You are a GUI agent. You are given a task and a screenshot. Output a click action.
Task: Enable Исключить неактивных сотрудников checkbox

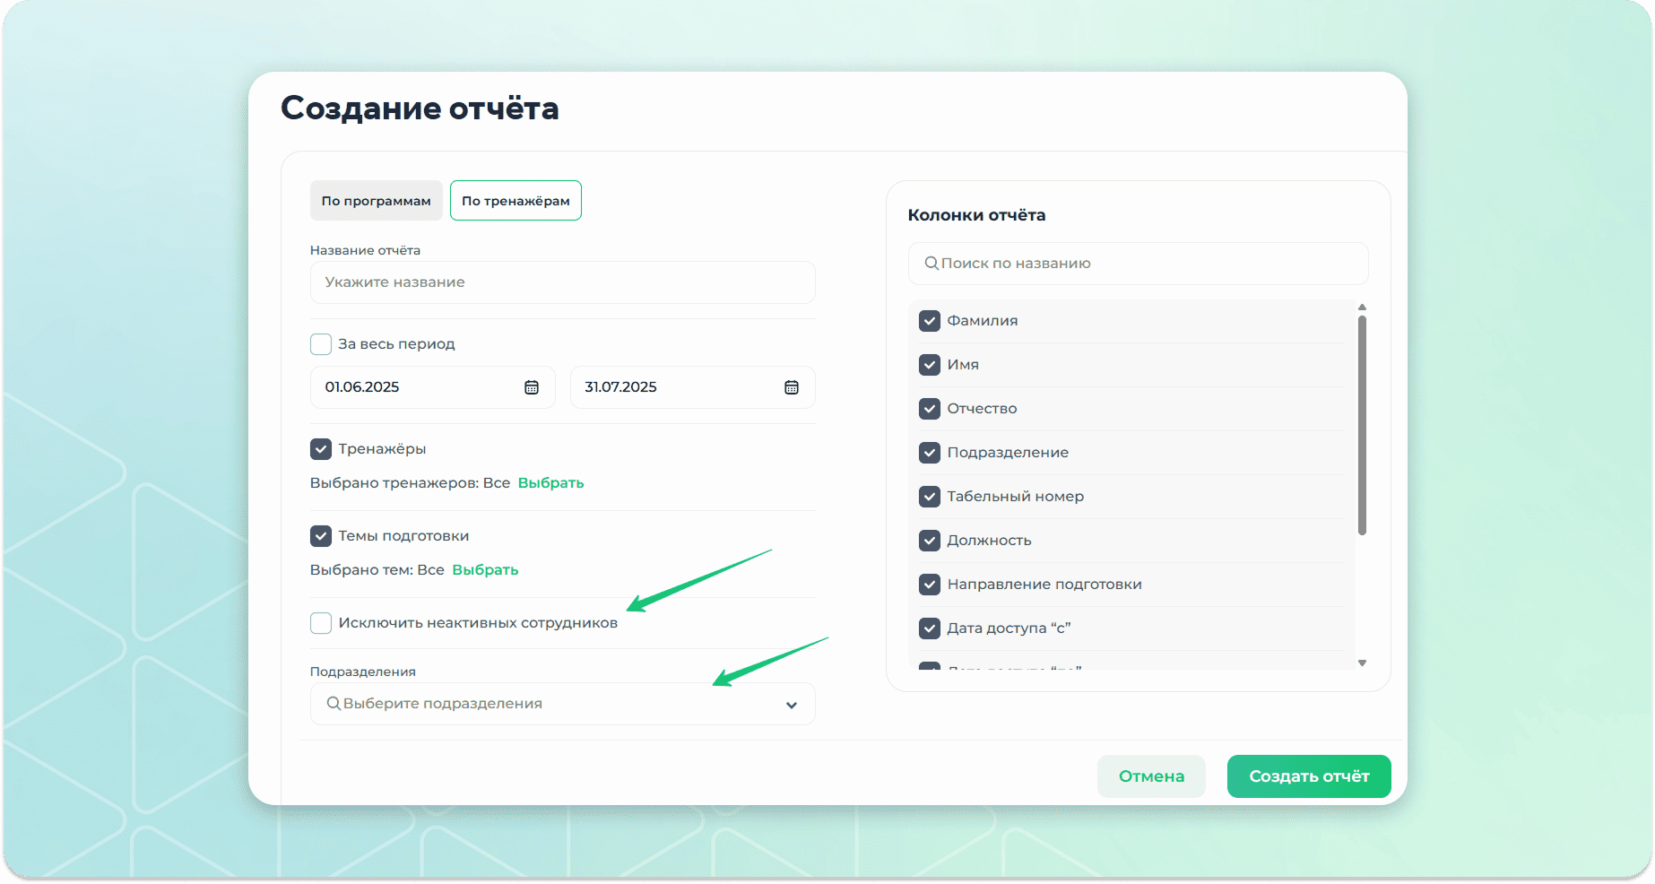coord(321,623)
